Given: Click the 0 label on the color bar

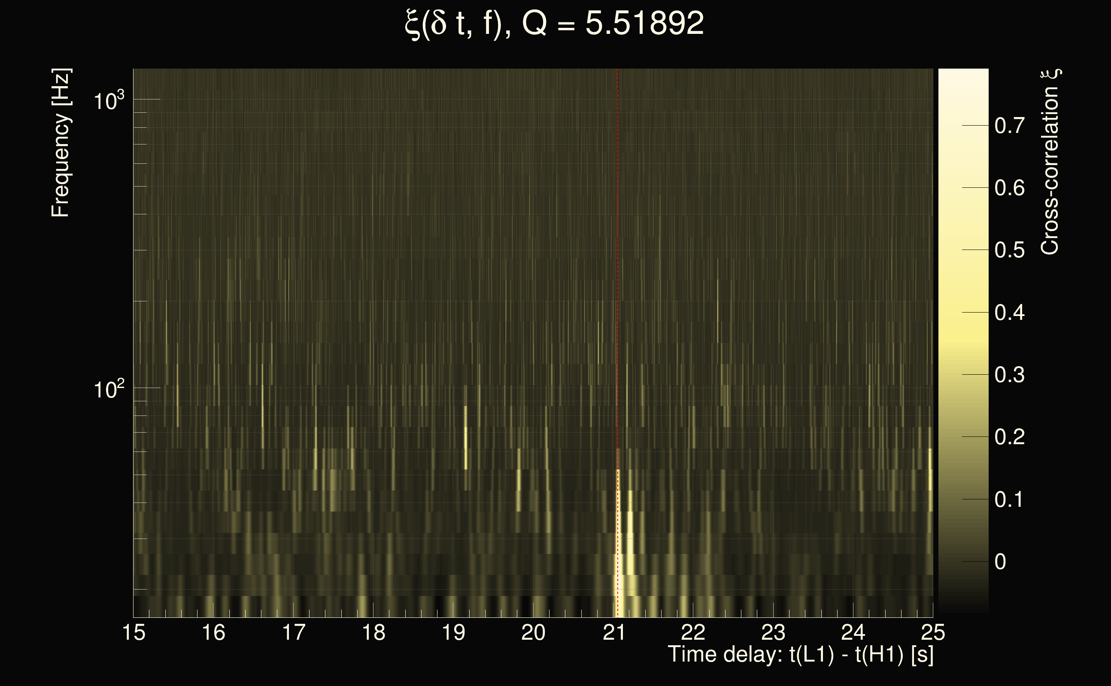Looking at the screenshot, I should point(1000,562).
